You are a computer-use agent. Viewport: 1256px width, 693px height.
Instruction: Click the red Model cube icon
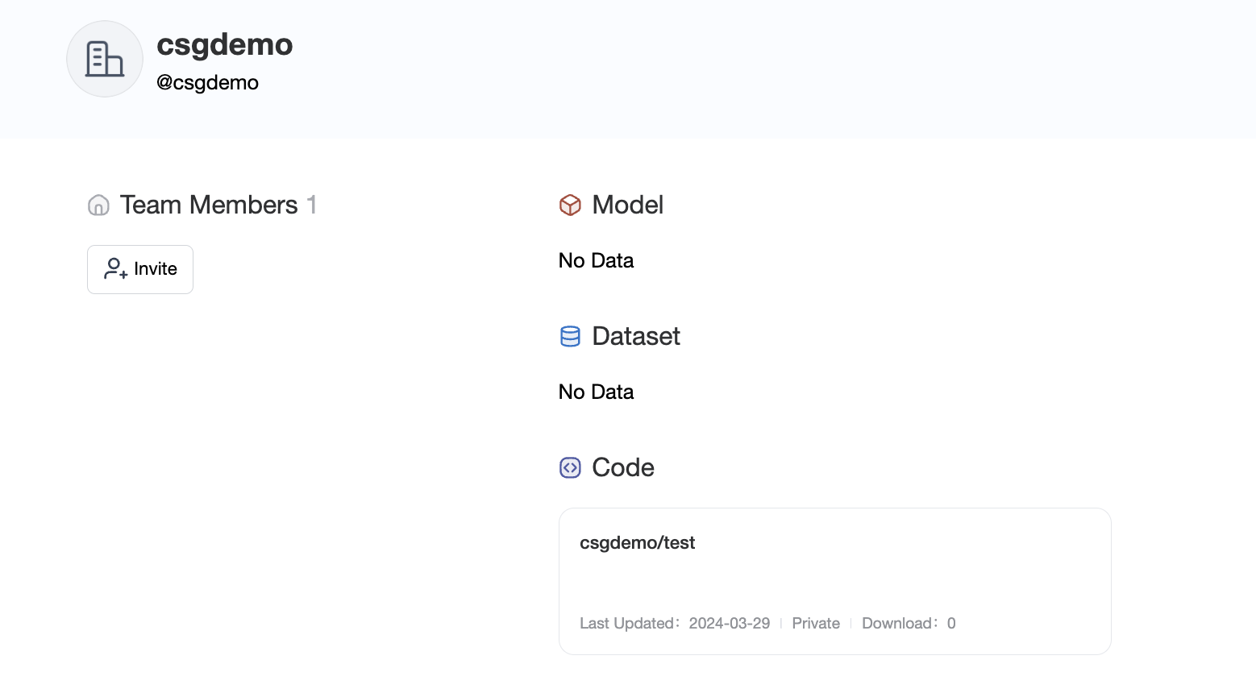point(570,205)
